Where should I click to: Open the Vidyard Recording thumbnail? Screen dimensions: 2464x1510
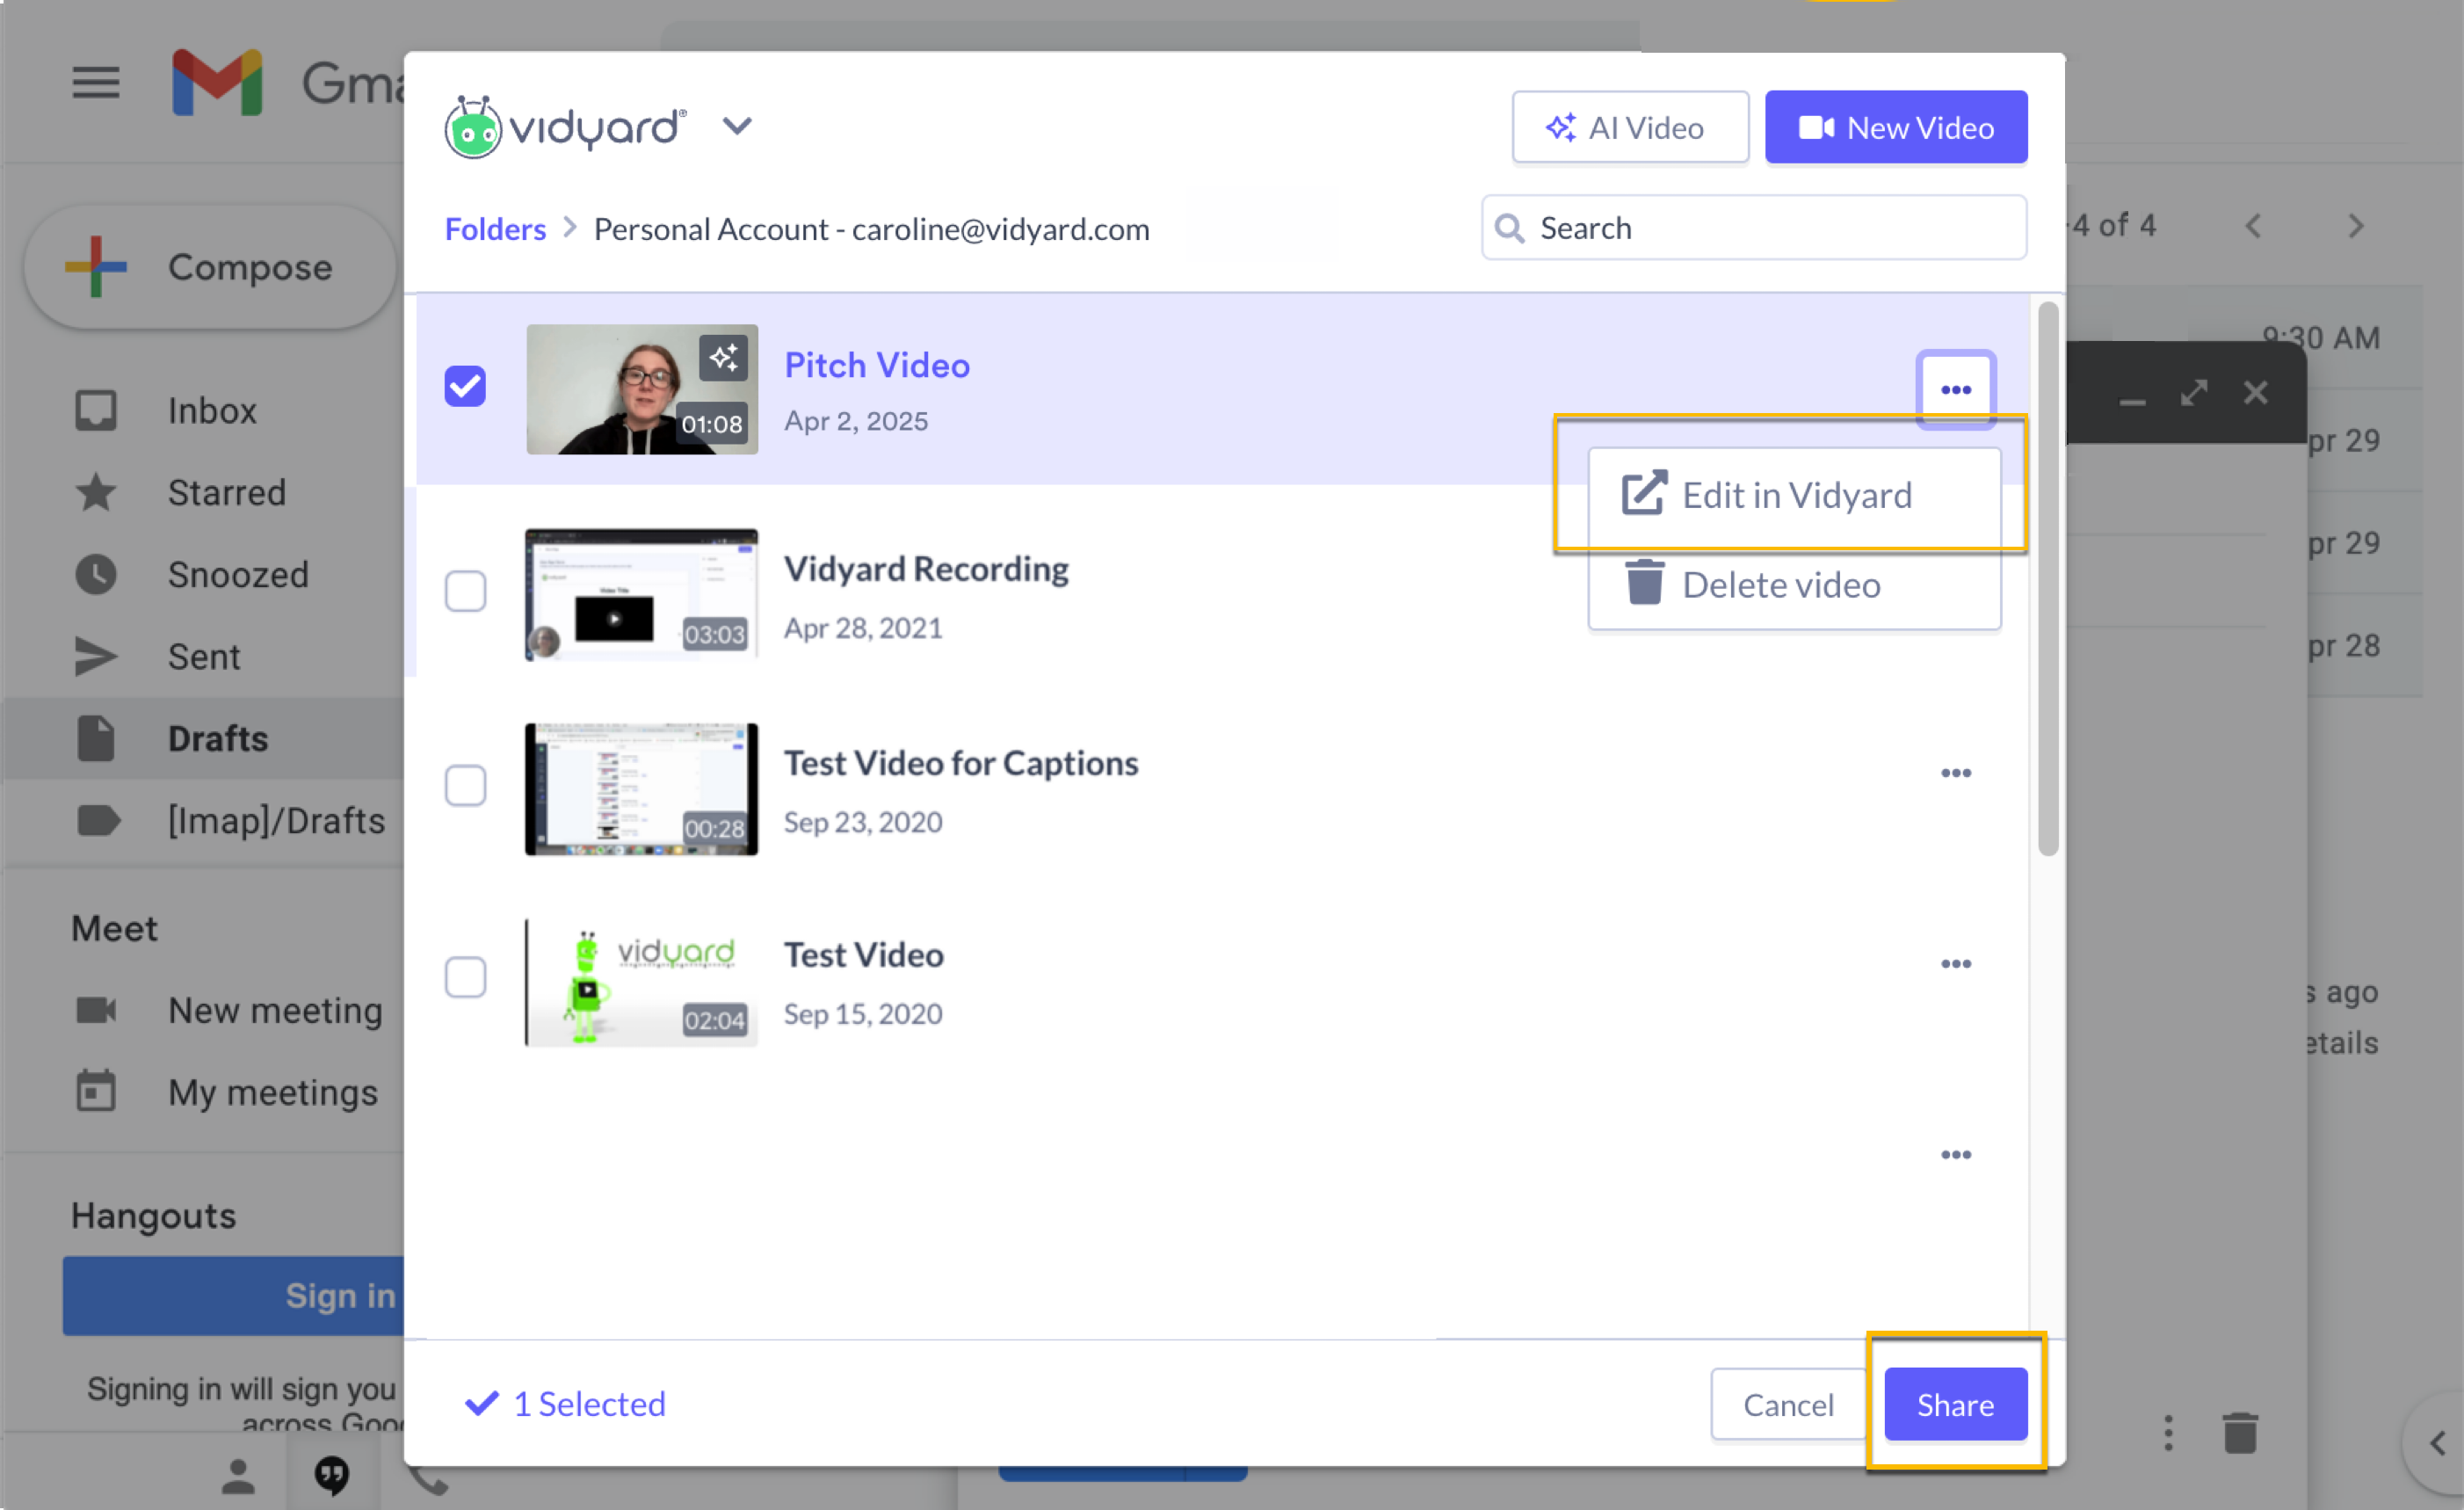(x=642, y=595)
